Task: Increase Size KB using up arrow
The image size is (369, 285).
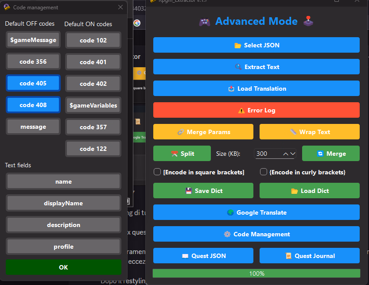Action: pos(286,154)
